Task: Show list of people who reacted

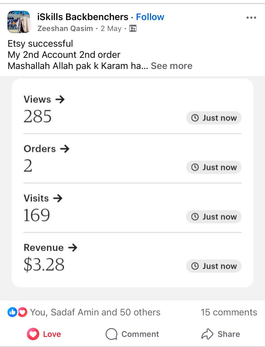Action: tap(95, 312)
